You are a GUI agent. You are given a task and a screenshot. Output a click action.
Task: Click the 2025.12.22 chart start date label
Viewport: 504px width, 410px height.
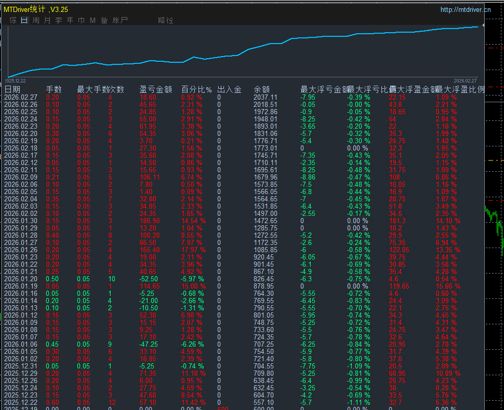pyautogui.click(x=15, y=81)
